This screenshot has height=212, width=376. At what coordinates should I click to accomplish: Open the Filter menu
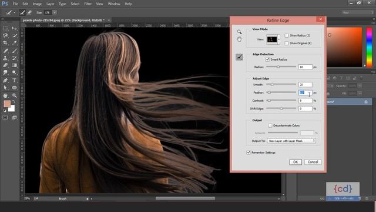point(88,4)
